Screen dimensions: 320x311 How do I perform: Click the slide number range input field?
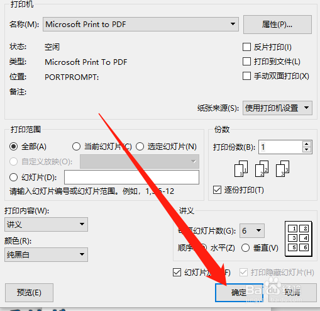pos(131,178)
